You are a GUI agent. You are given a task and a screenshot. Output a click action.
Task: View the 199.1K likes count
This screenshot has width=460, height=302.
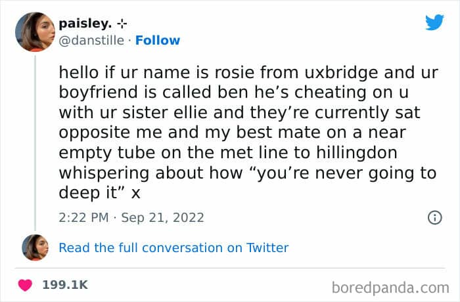[65, 285]
